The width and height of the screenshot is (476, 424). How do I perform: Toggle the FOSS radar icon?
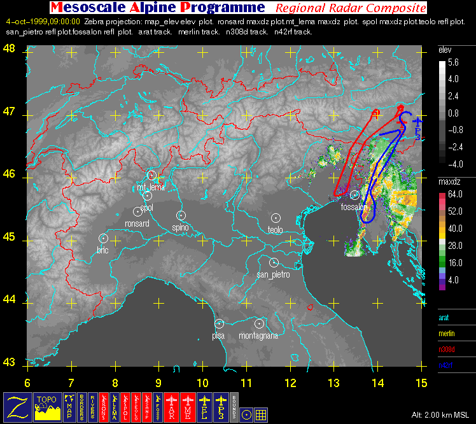point(158,407)
